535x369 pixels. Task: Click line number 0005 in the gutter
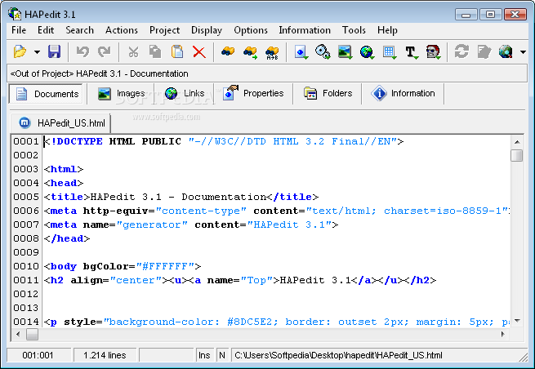point(26,197)
